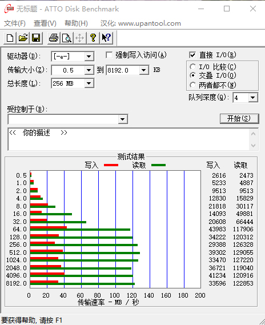Click the description box scrollbar down arrow
265x325 pixels.
253,145
